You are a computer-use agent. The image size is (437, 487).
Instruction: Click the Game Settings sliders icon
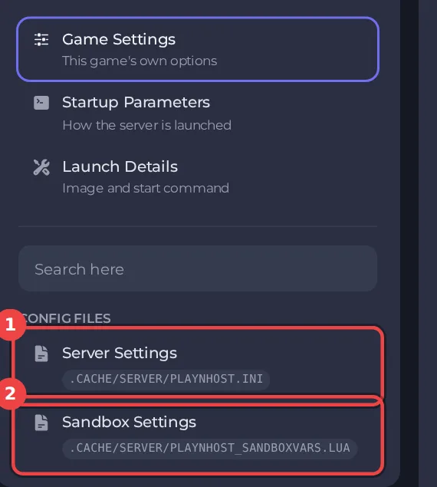[x=41, y=39]
